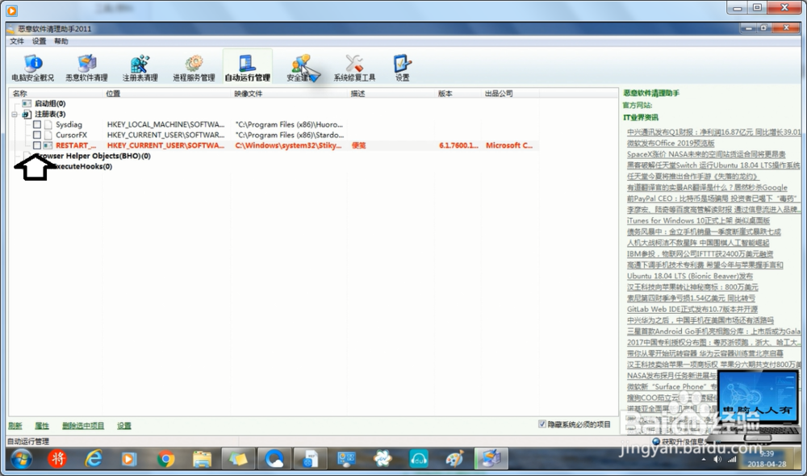Sort by the 描述 column header
Image resolution: width=807 pixels, height=476 pixels.
pos(391,93)
